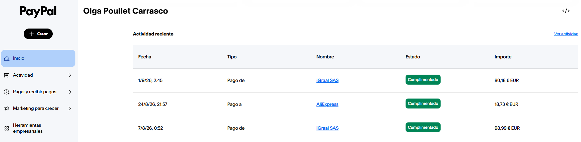The height and width of the screenshot is (142, 581).
Task: Open Marketing para crecer menu
Action: point(38,108)
